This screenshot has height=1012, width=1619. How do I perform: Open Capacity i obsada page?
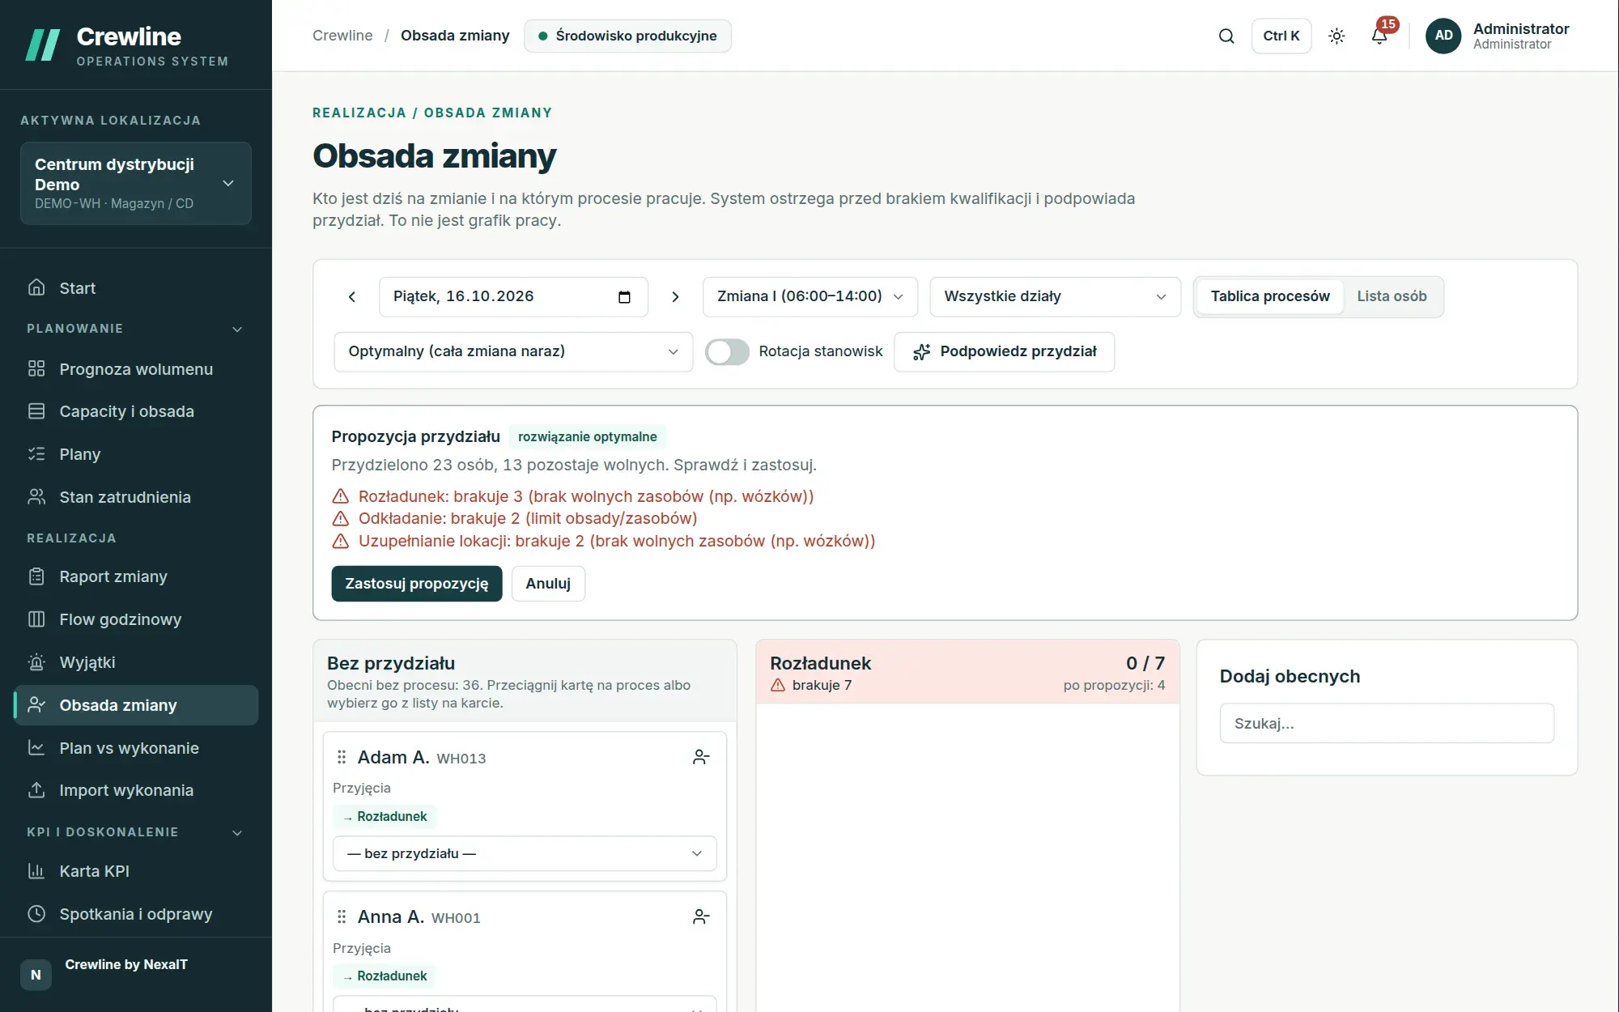click(136, 411)
